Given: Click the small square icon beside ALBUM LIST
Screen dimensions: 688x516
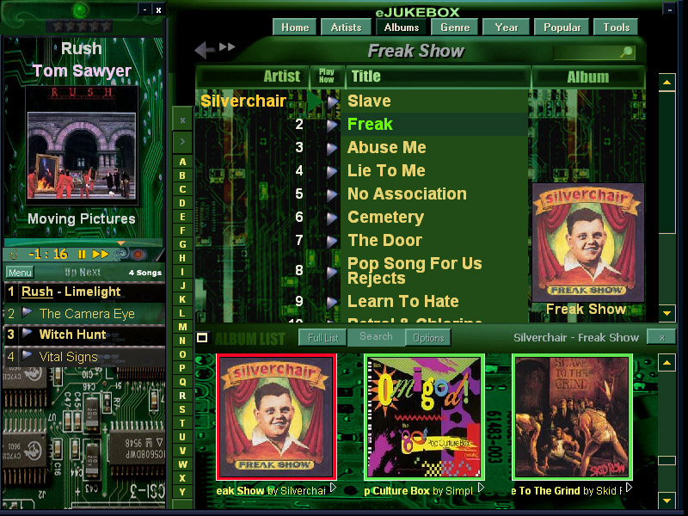Looking at the screenshot, I should point(202,337).
